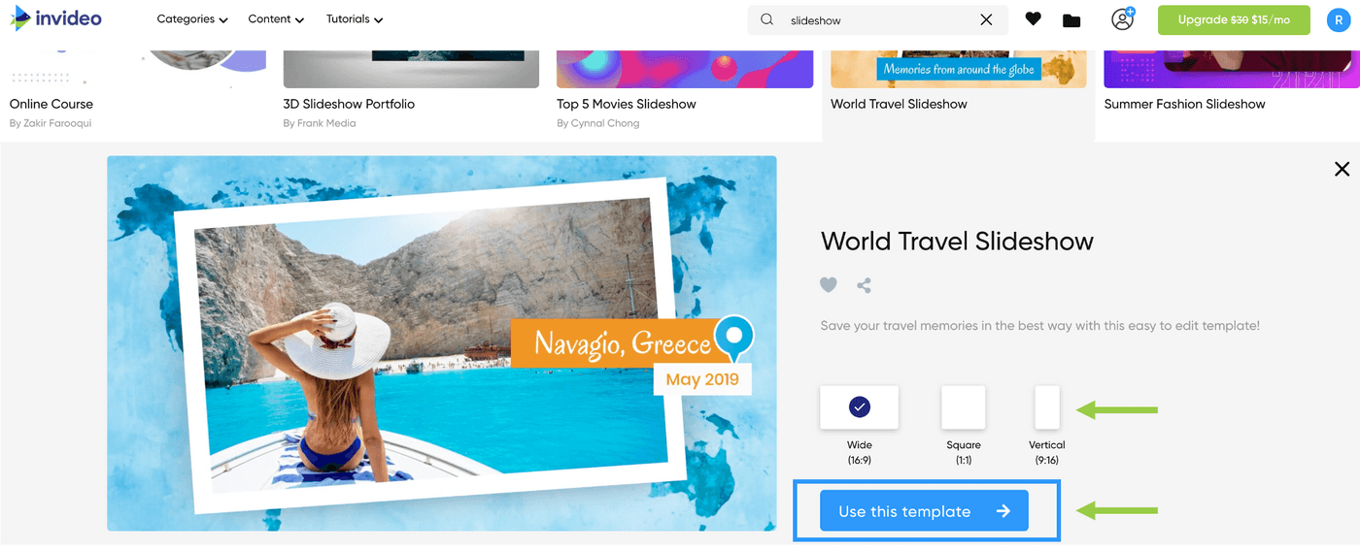Click the InVideo logo
Viewport: 1360px width, 551px height.
[x=56, y=18]
